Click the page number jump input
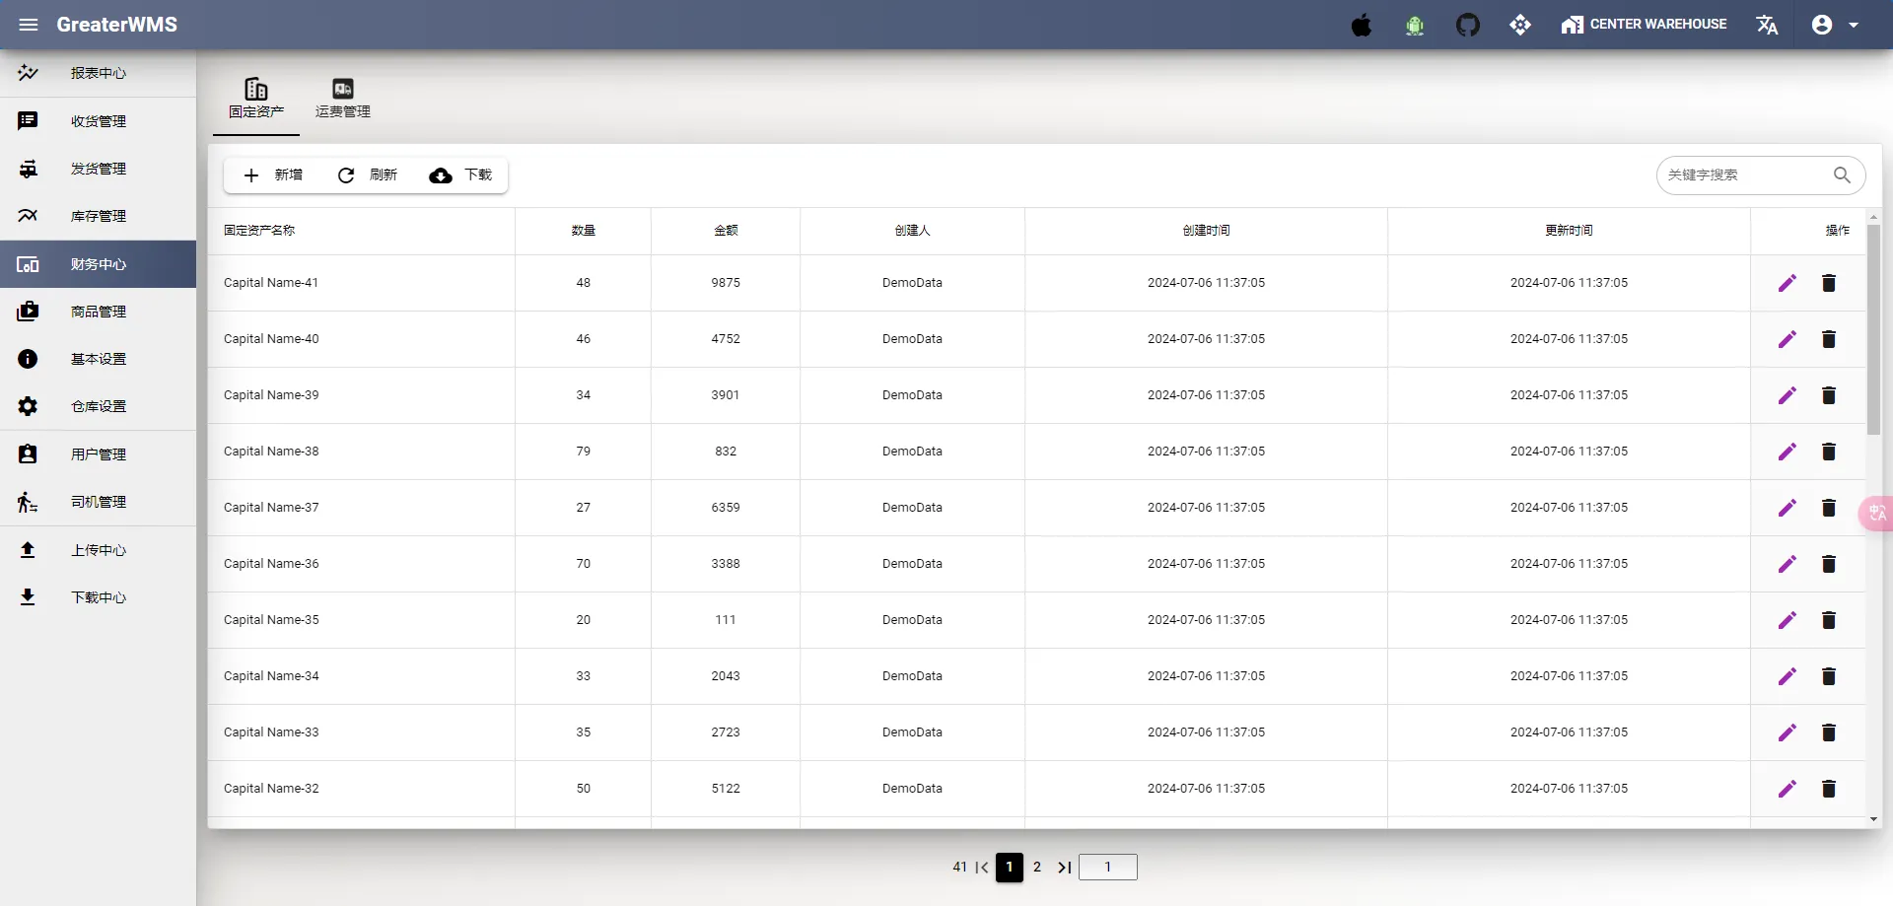 tap(1108, 867)
